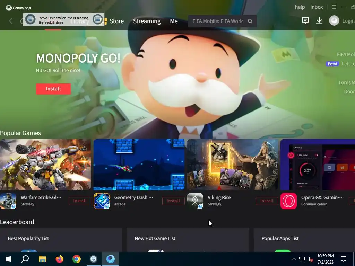
Task: Launch Firefox from the taskbar
Action: (x=60, y=259)
